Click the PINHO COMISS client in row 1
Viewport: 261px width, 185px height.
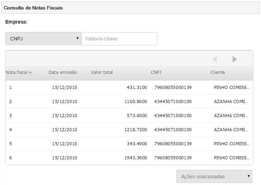point(232,88)
